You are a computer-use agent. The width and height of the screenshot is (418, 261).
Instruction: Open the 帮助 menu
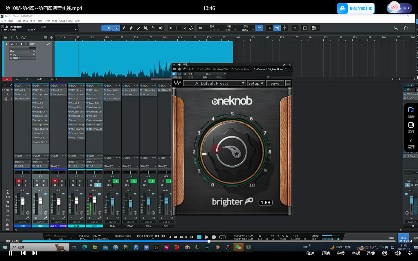[78, 21]
